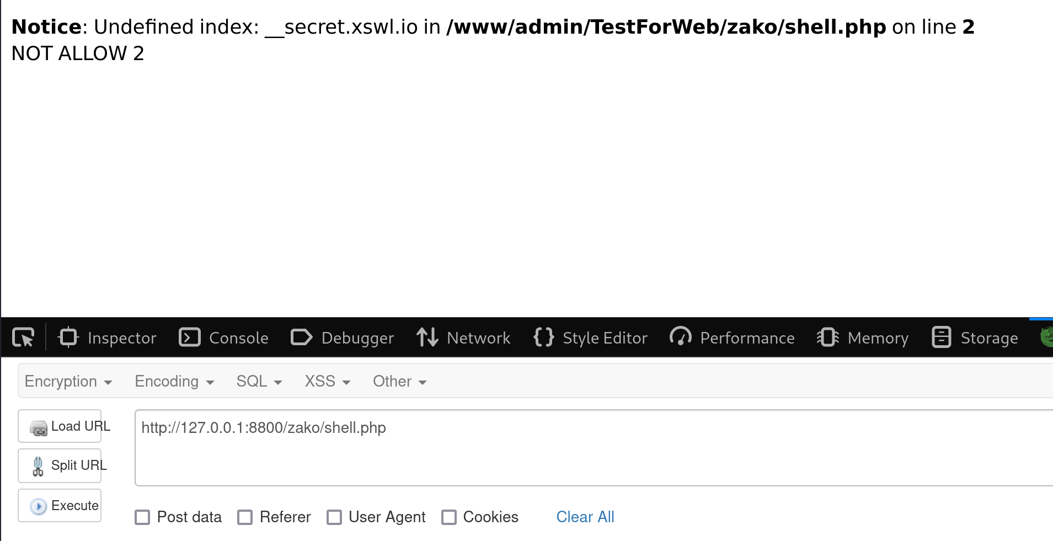Screen dimensions: 1053x541
Task: Click the Load URL button
Action: [x=60, y=426]
